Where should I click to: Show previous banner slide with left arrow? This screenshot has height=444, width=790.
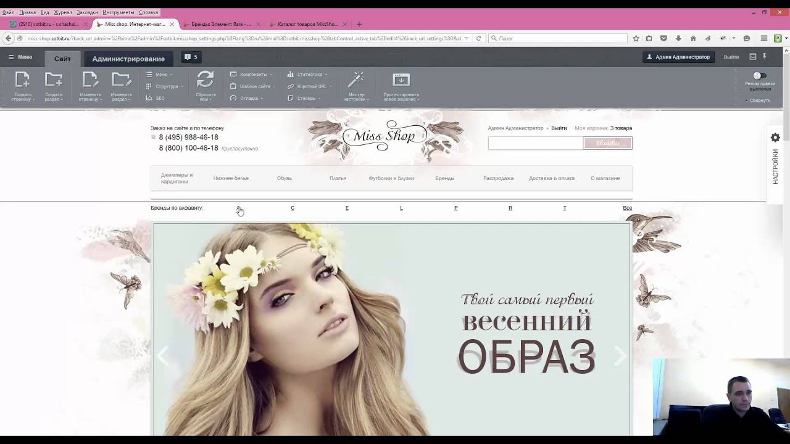tap(163, 356)
